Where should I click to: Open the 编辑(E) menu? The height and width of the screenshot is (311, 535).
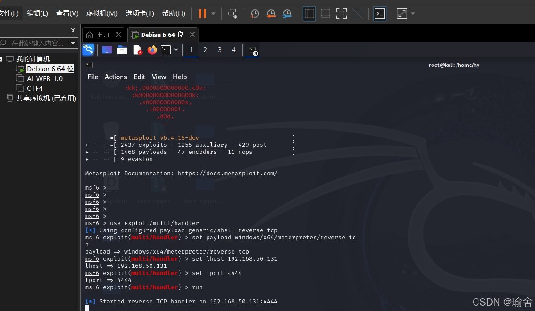click(x=37, y=13)
